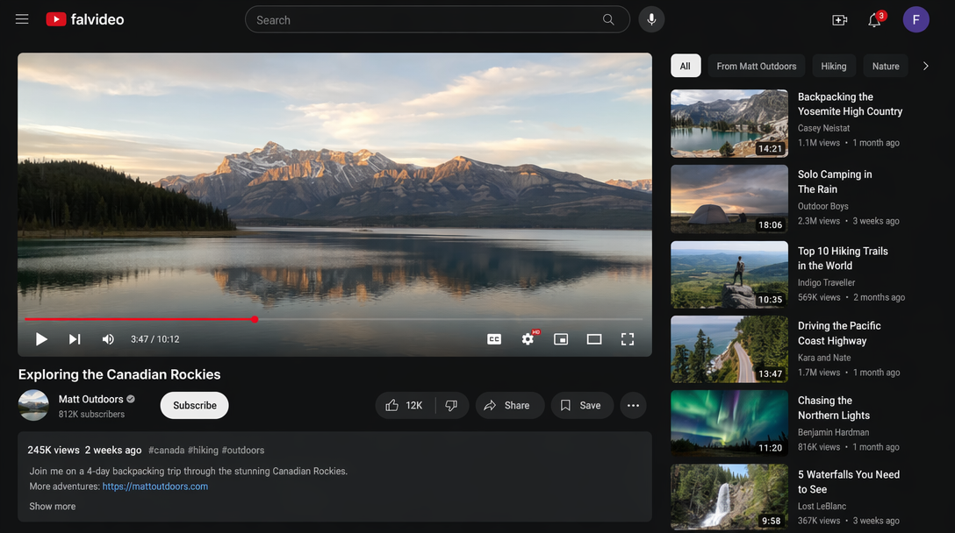Viewport: 955px width, 533px height.
Task: Enable miniplayer mode
Action: tap(561, 339)
